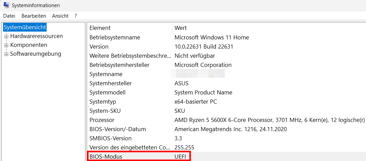The width and height of the screenshot is (366, 161).
Task: Expand the Komponenten tree node
Action: 6,45
